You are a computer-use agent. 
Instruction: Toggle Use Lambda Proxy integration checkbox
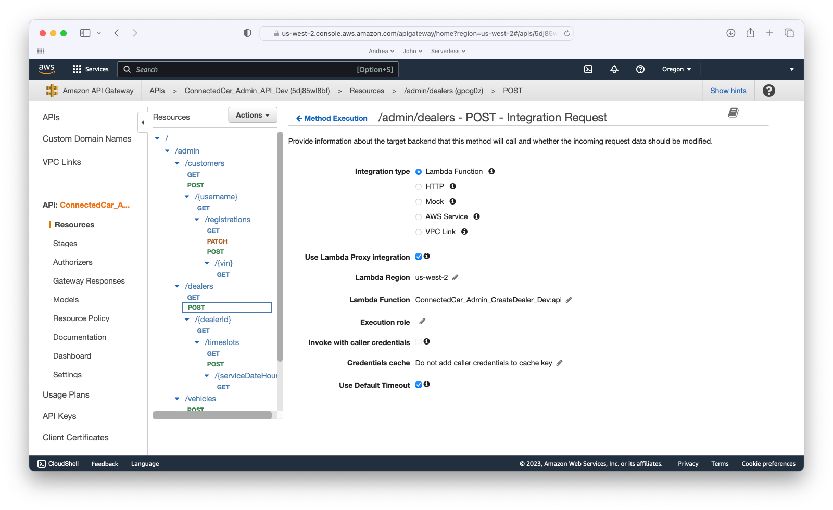[419, 257]
